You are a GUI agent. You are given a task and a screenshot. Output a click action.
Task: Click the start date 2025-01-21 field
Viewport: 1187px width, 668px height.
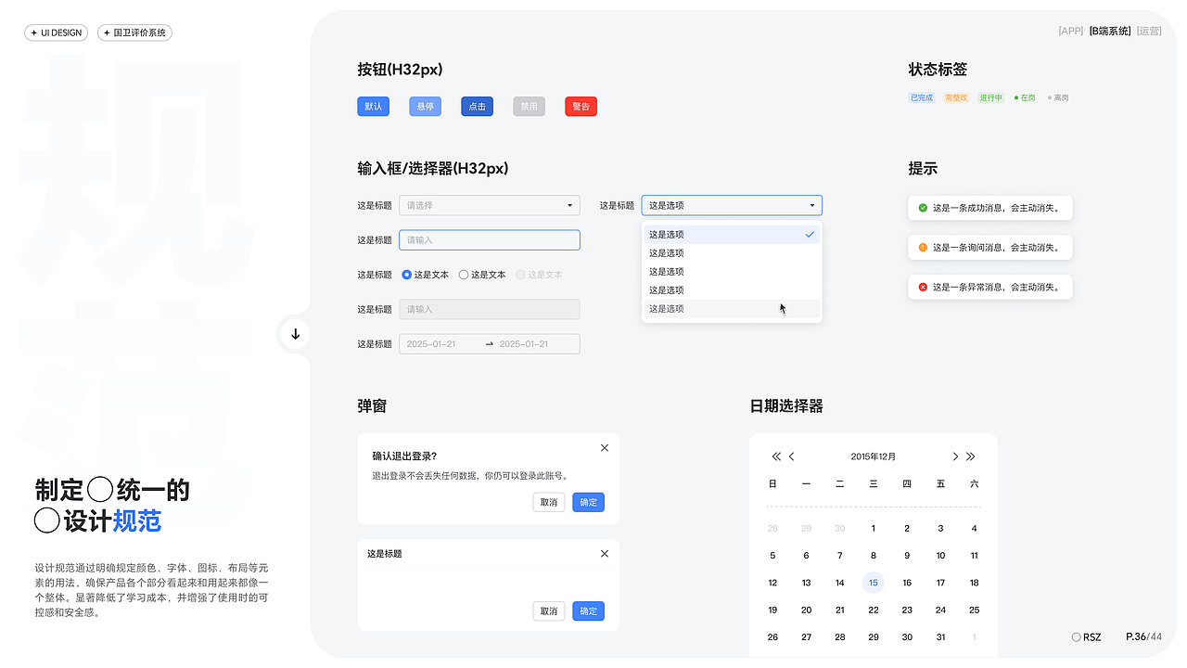coord(431,344)
